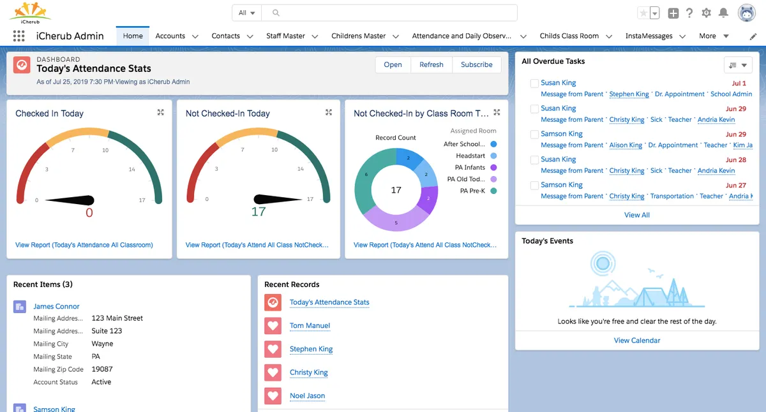This screenshot has height=412, width=766.
Task: Open View Report (Today's Attendance All Classroom)
Action: coord(84,245)
